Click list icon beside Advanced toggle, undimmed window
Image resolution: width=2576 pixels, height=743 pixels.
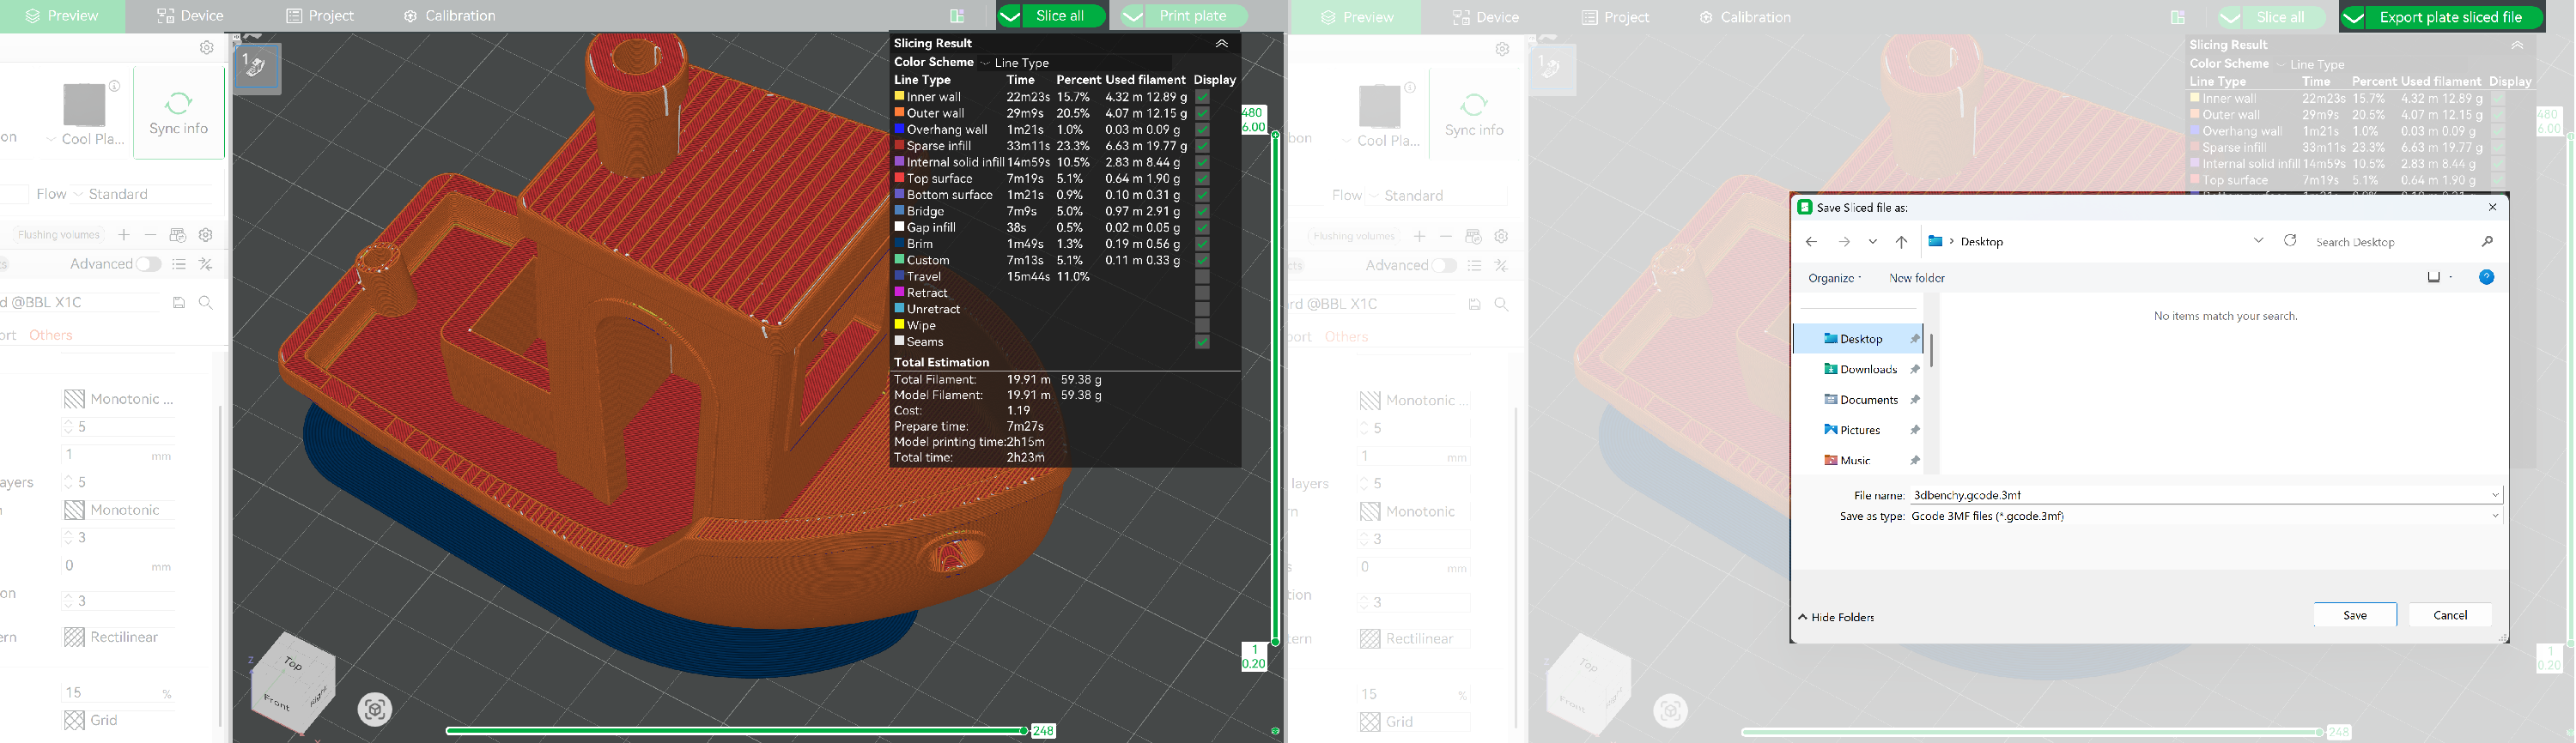[x=179, y=263]
